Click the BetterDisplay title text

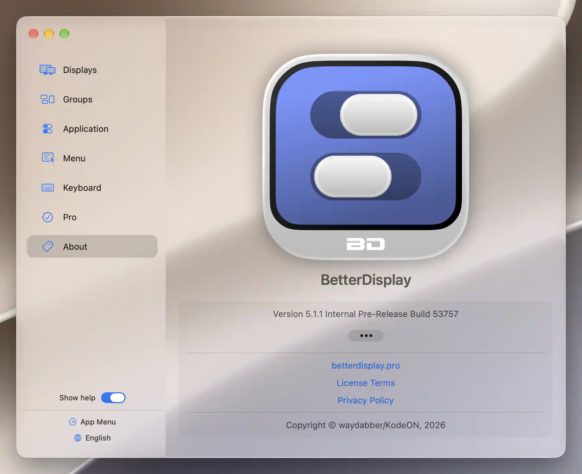click(366, 280)
